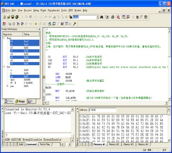Image resolution: width=172 pixels, height=153 pixels.
Task: Toggle the Memory Window toolbar icon
Action: (x=67, y=24)
